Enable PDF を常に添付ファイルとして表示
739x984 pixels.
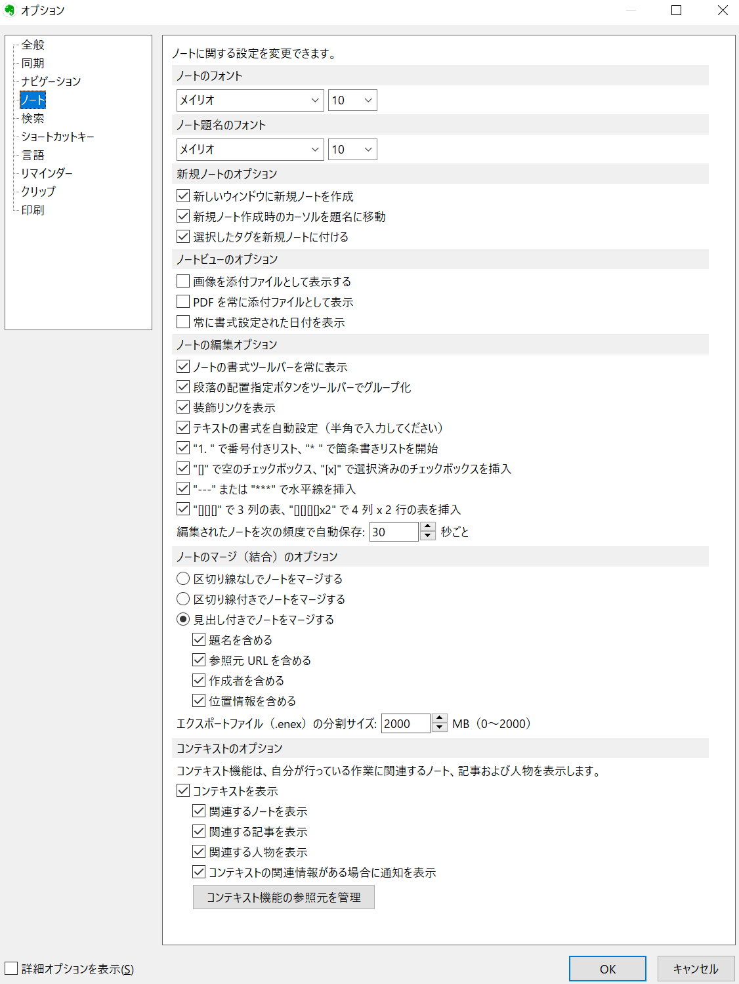183,301
